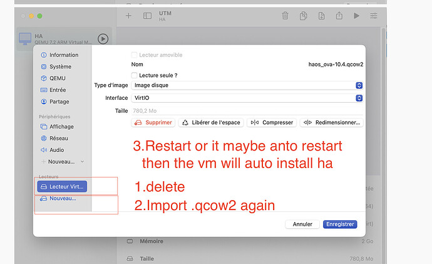
Task: Click the haos_ova-10.4.qcow2 file name
Action: [336, 65]
